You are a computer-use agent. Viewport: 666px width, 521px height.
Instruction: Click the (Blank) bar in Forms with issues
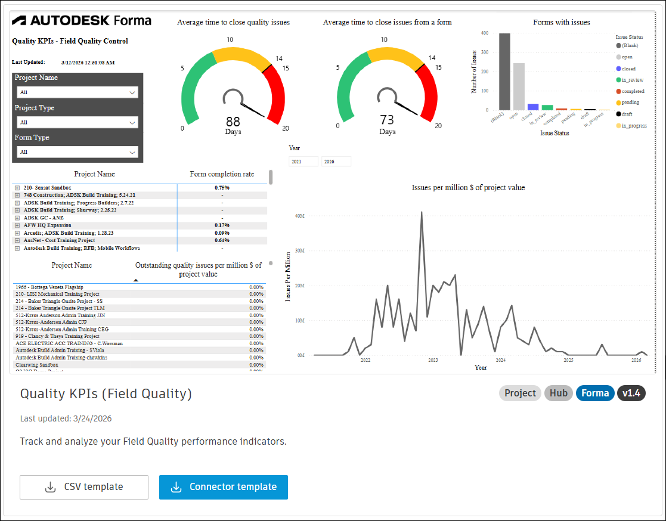tap(504, 72)
